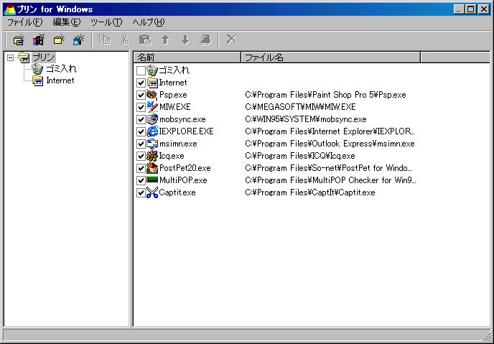Click the プリン app icon in title bar

click(10, 9)
